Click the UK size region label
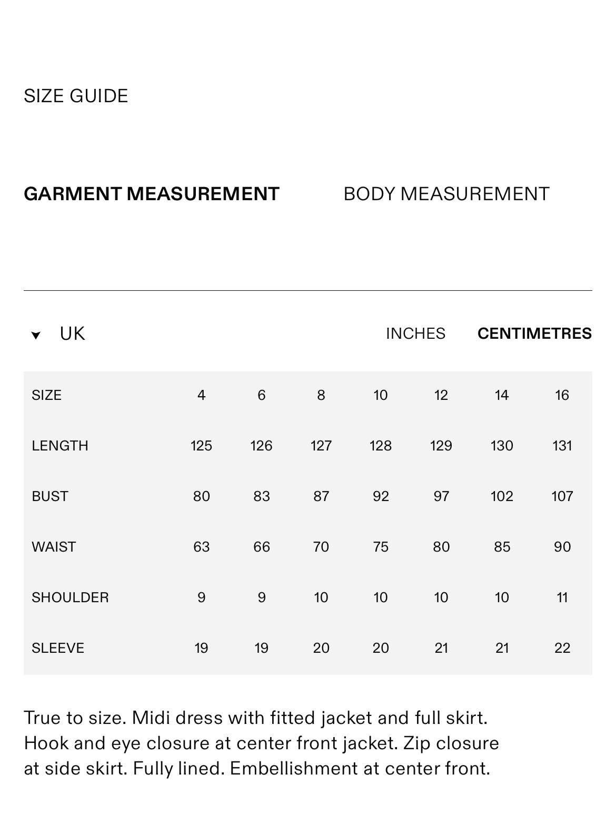This screenshot has height=813, width=616. 72,334
